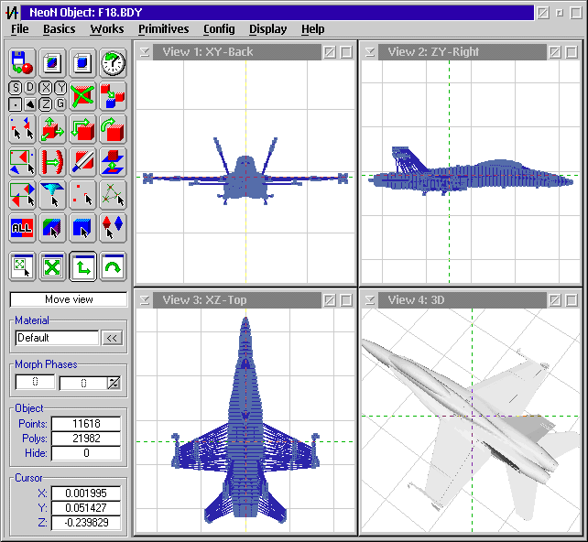The image size is (588, 542).
Task: Toggle the point mode dot button
Action: point(15,103)
